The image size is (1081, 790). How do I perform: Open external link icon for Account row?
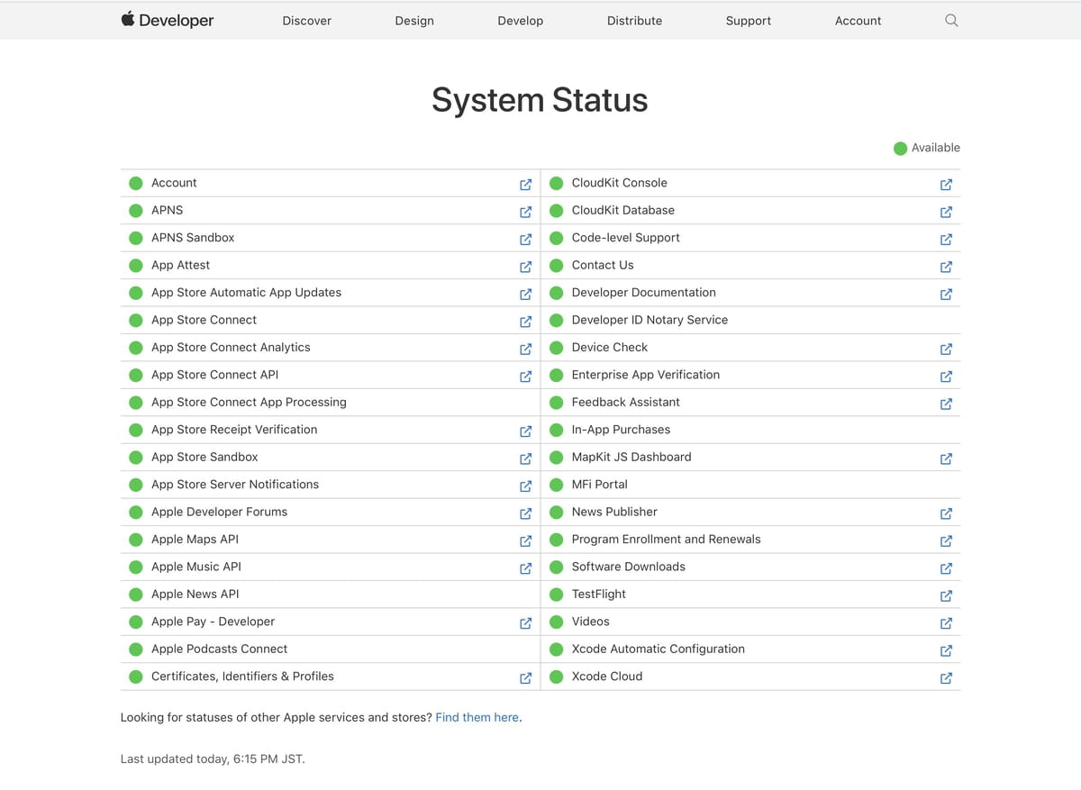[525, 185]
